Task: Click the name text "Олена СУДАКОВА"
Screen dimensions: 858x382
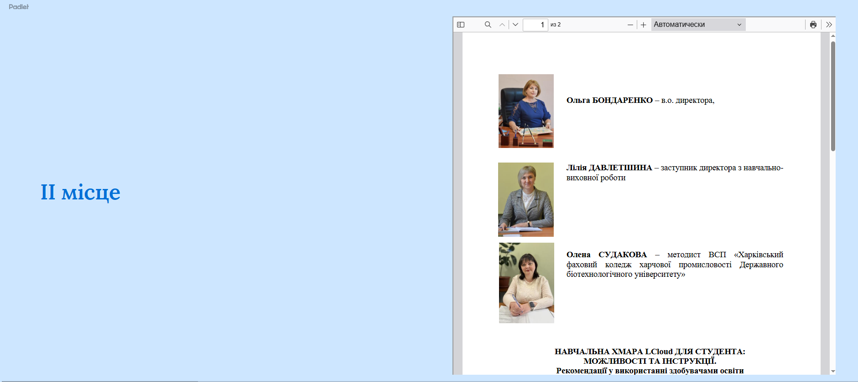Action: [606, 255]
